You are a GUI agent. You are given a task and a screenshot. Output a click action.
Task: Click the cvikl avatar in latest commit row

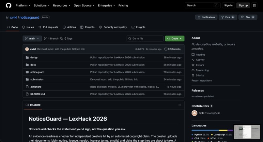27,49
